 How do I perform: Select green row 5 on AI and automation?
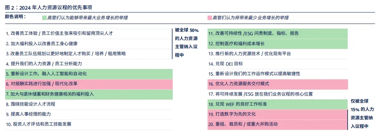[x=89, y=74]
